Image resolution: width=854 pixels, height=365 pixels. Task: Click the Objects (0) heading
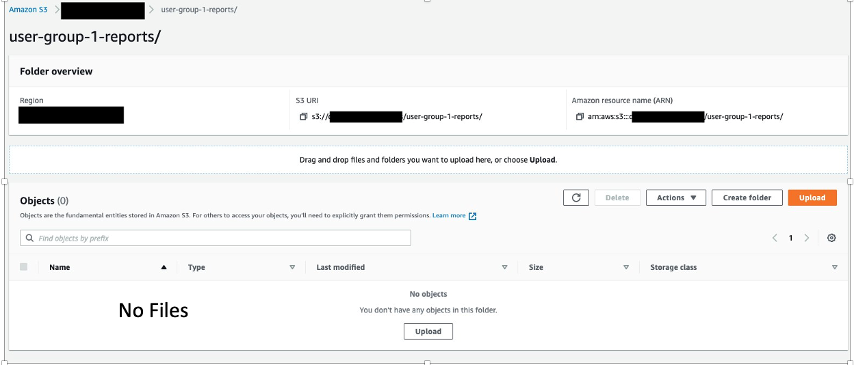44,201
